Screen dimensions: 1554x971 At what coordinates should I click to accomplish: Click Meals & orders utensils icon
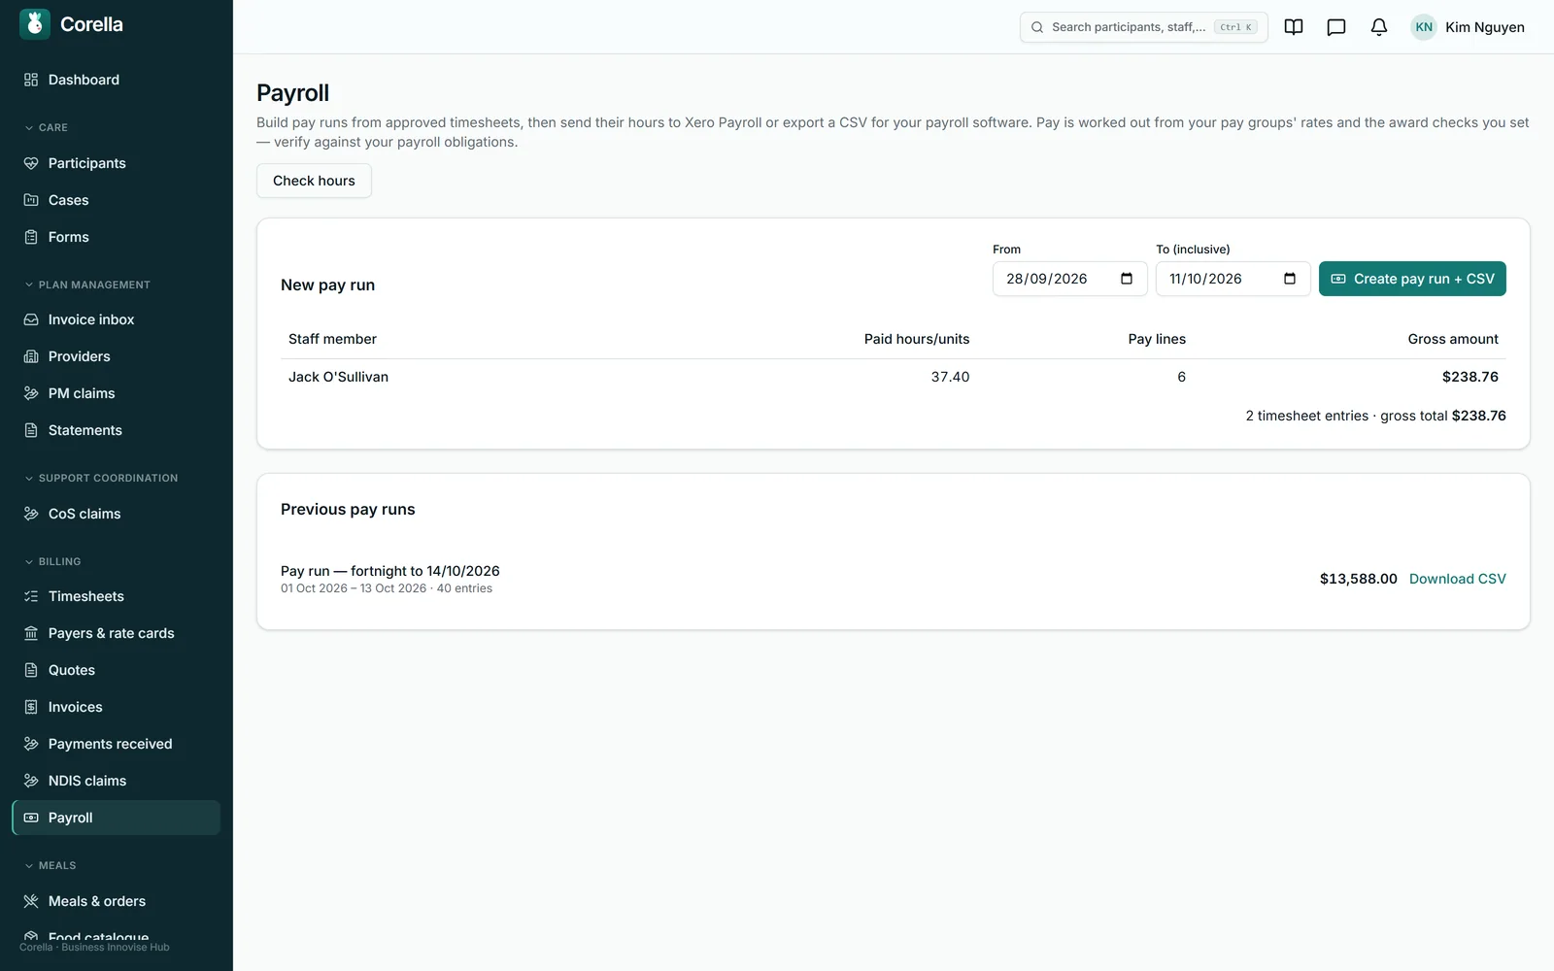(x=31, y=901)
